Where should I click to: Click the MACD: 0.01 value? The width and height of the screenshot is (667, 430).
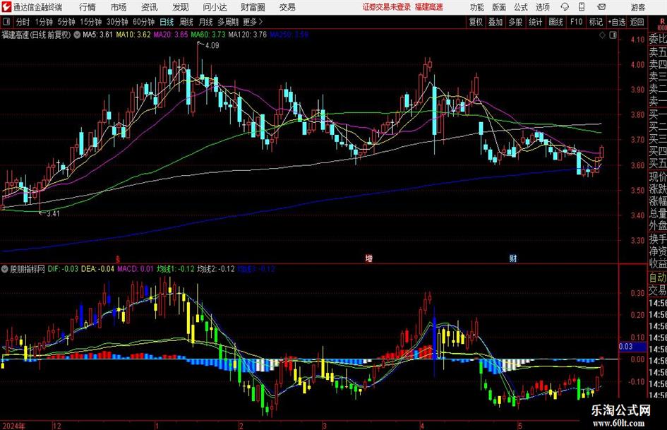[x=136, y=269]
